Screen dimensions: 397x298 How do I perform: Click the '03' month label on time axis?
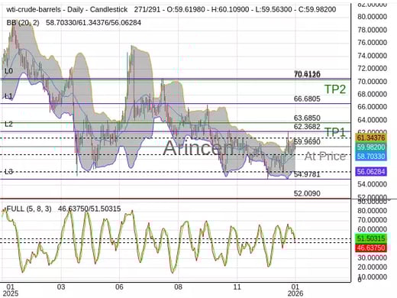click(x=61, y=287)
